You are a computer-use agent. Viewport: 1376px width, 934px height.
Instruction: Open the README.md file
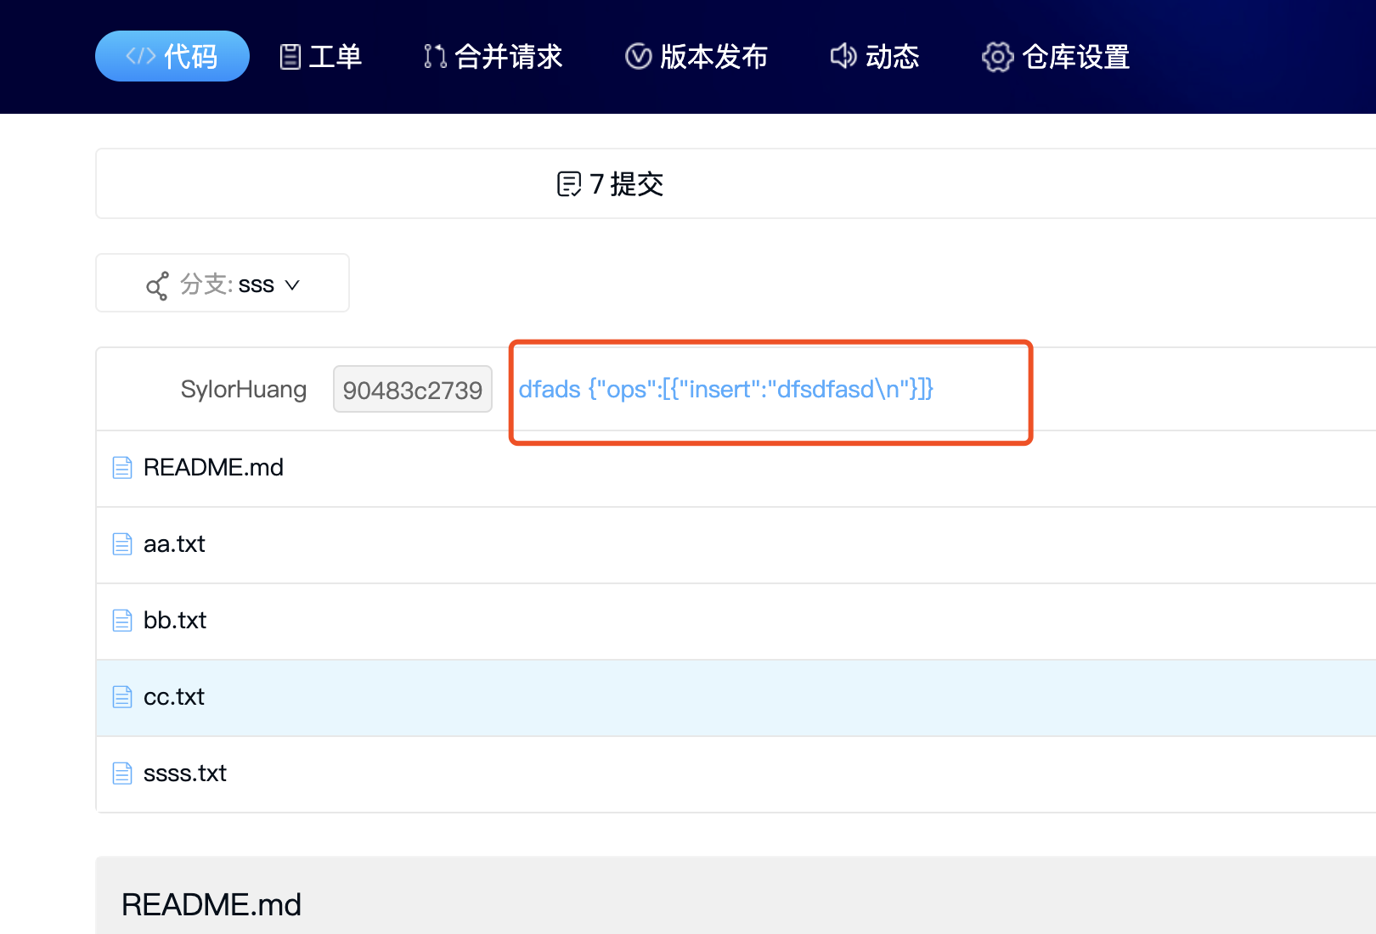coord(213,467)
